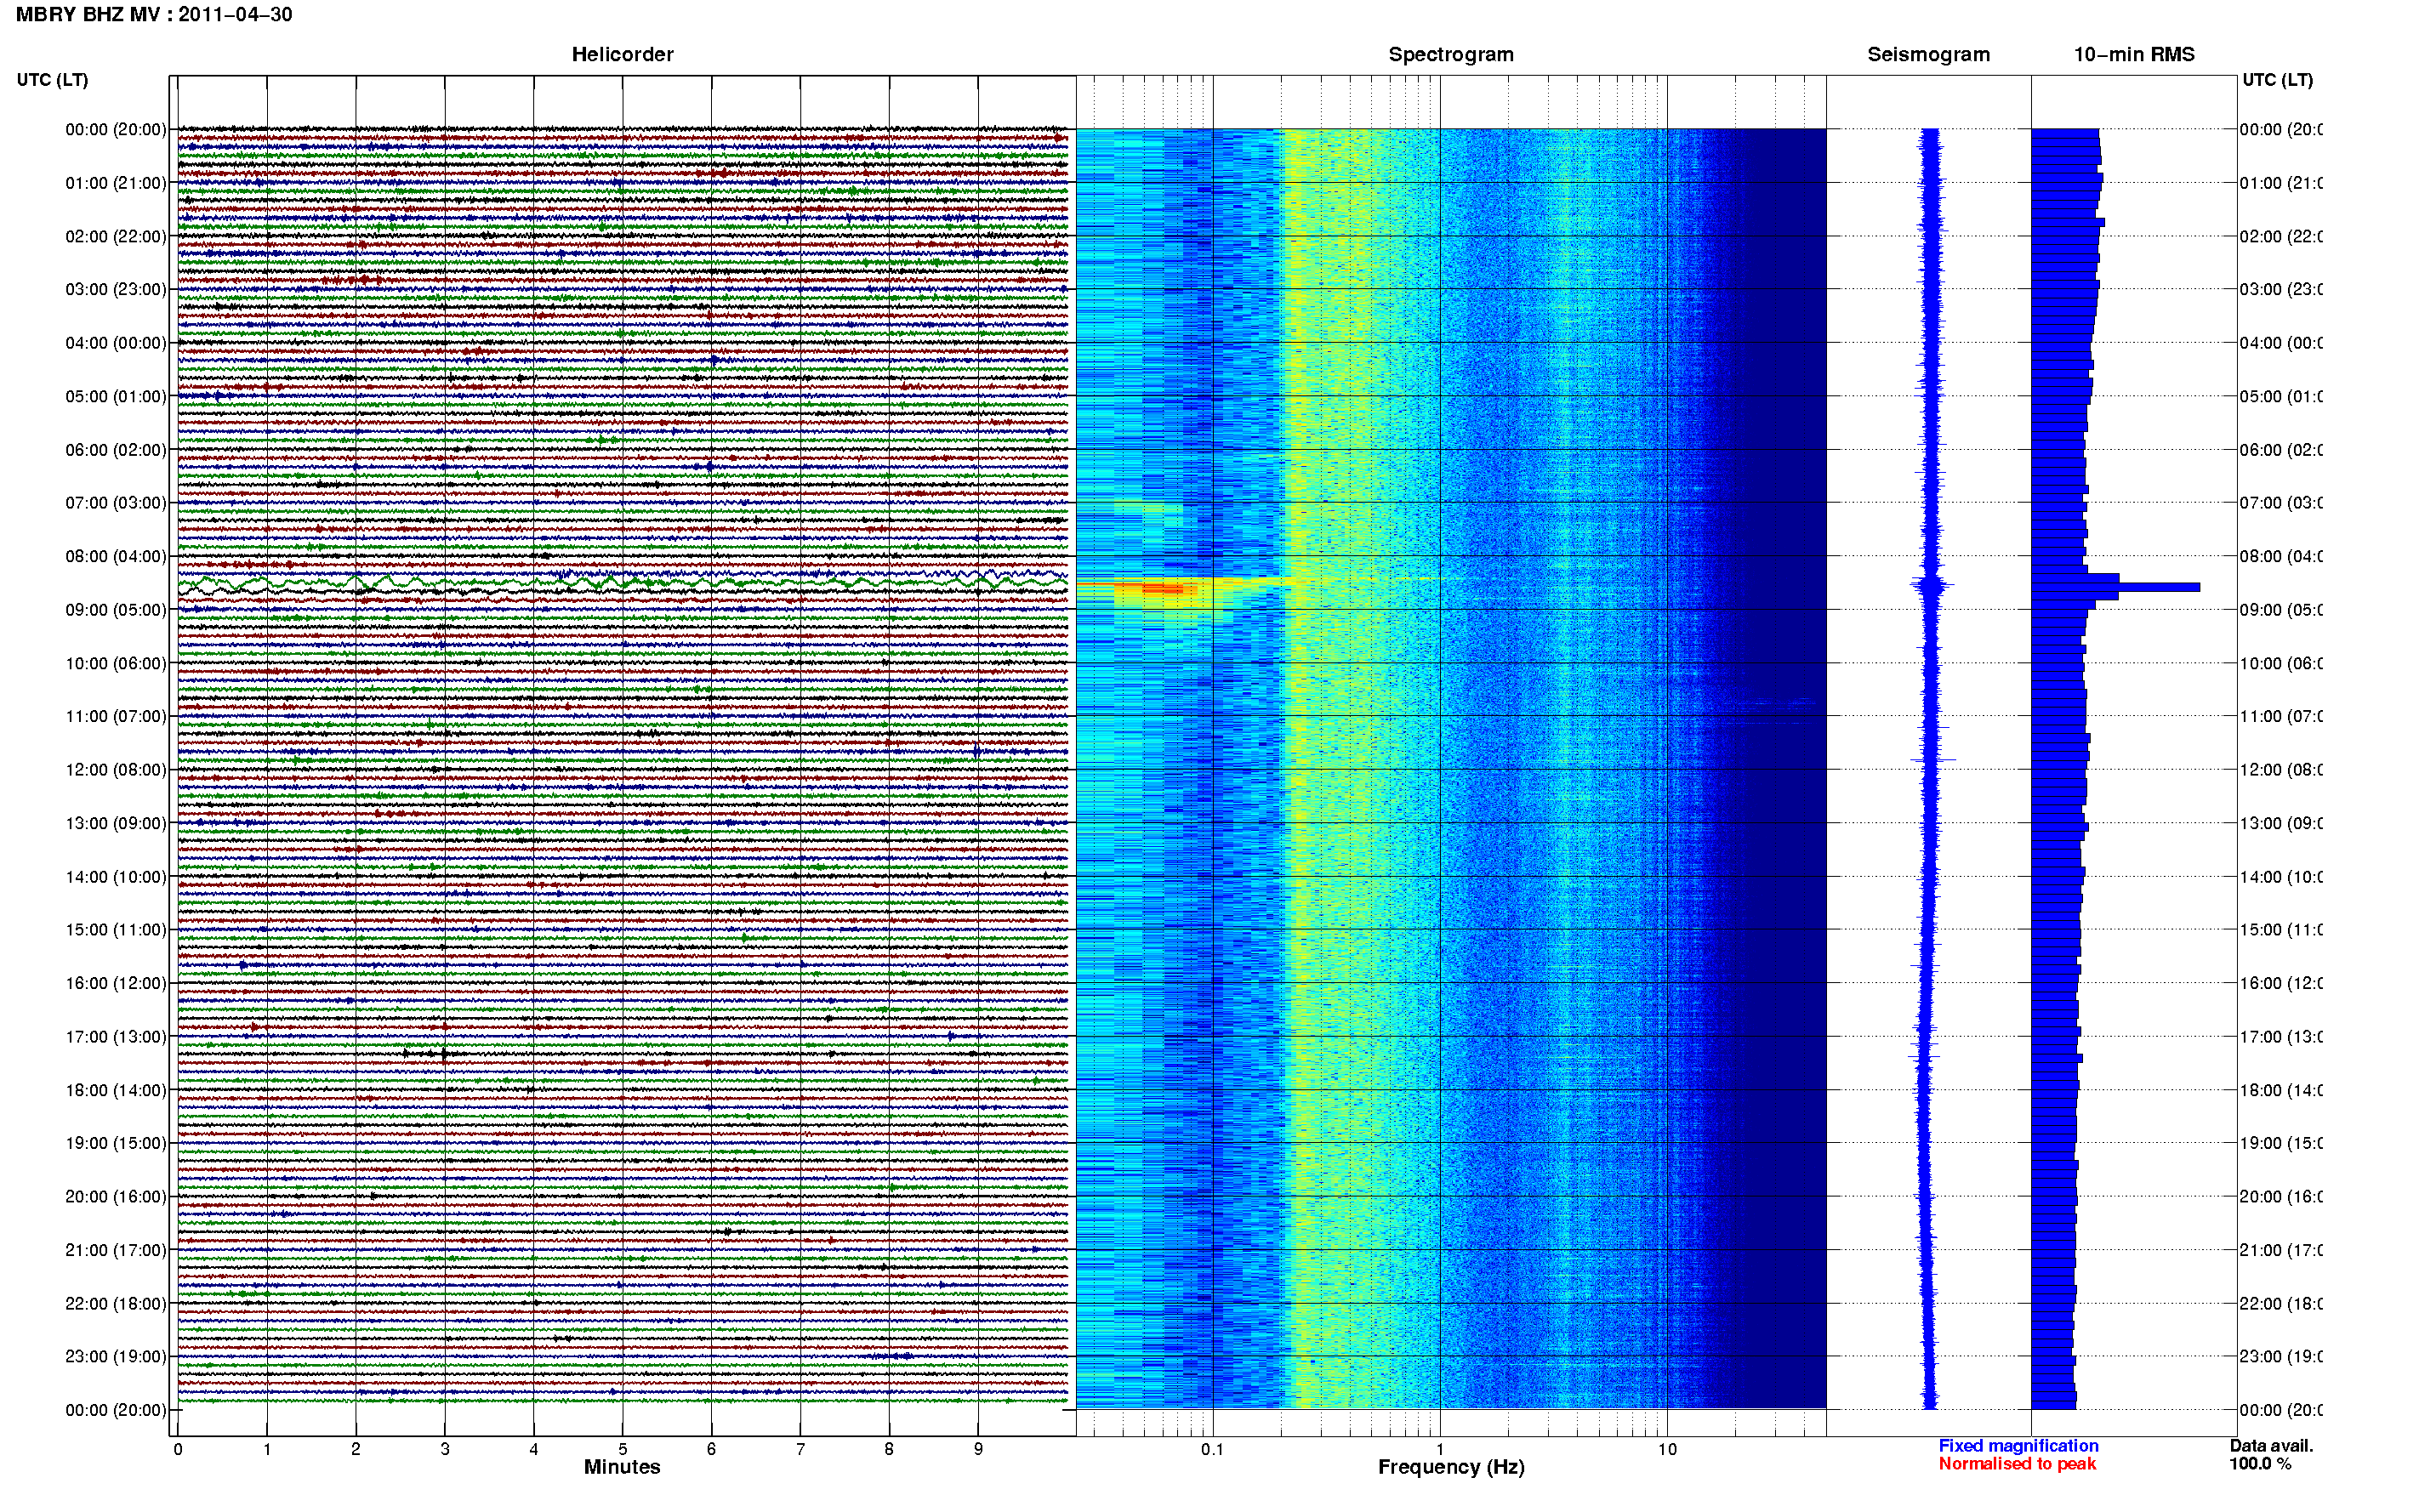
Task: Select the 02:00 (22:00) time label on the left axis
Action: click(116, 236)
